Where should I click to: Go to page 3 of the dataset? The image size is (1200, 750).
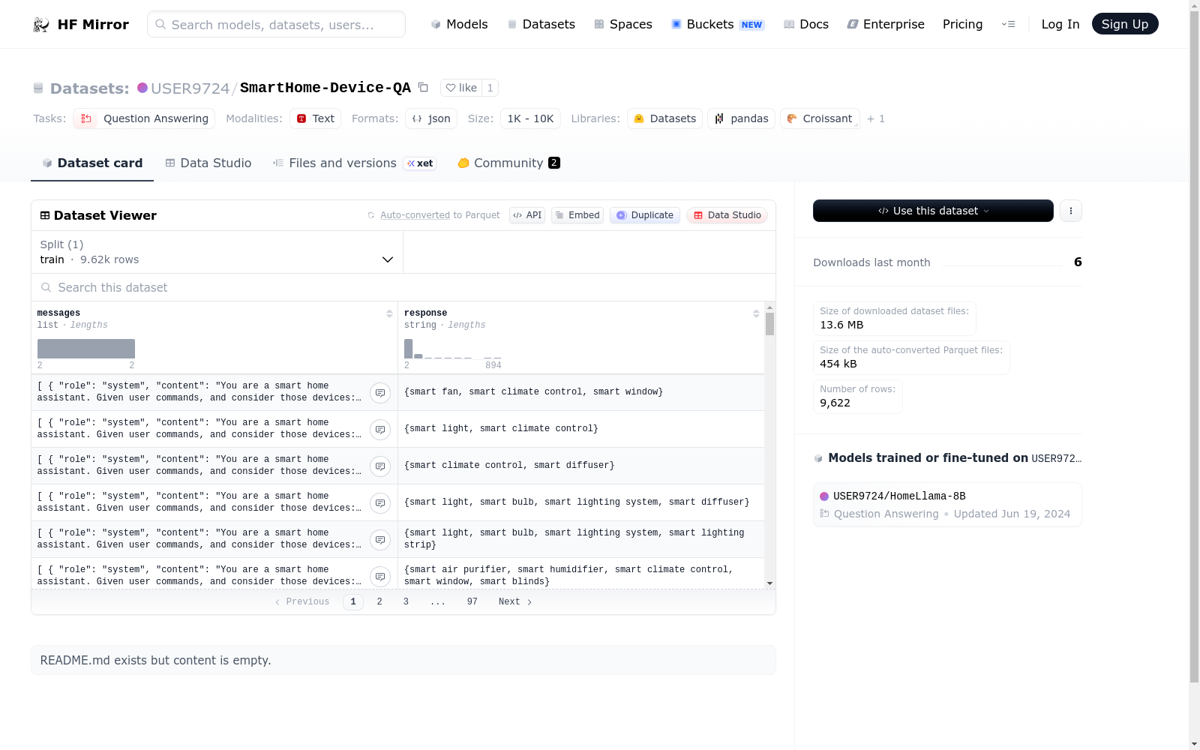click(406, 601)
